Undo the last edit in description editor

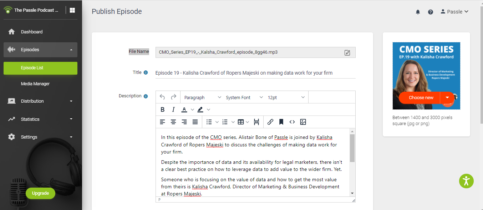click(162, 97)
